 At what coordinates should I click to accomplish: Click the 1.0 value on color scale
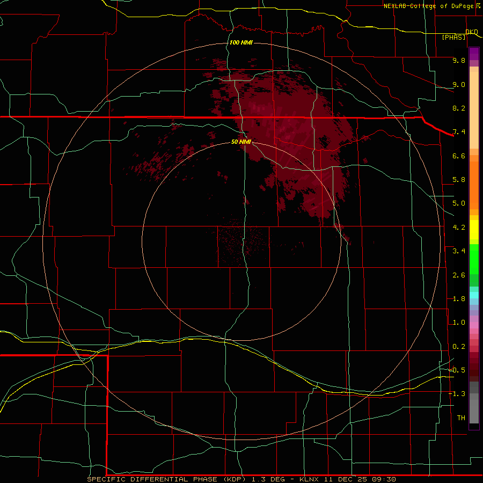coord(459,323)
